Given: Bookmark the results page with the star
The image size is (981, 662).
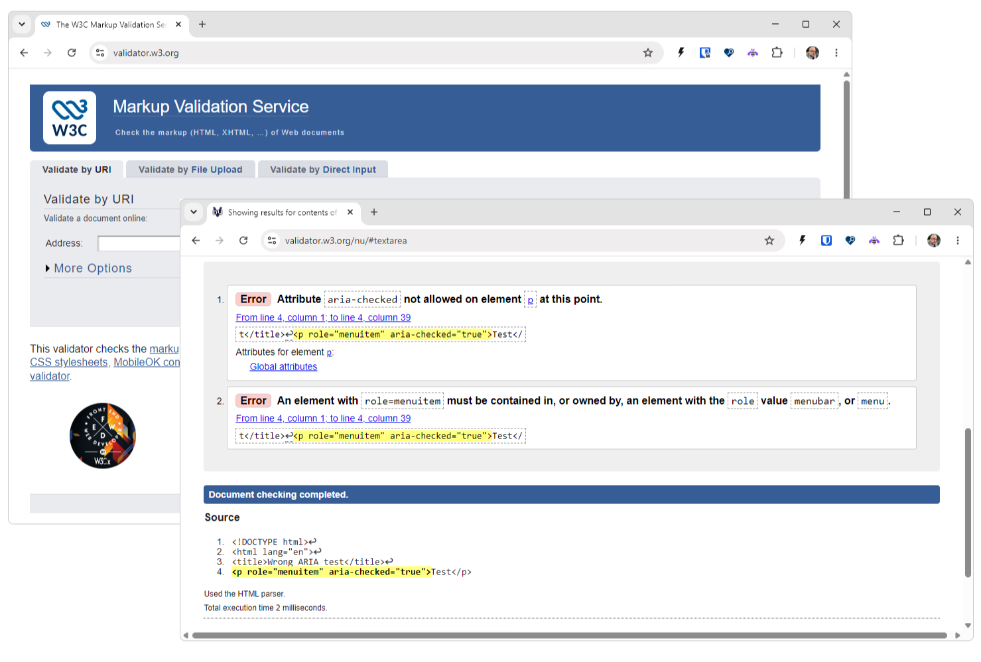Looking at the screenshot, I should (x=769, y=241).
